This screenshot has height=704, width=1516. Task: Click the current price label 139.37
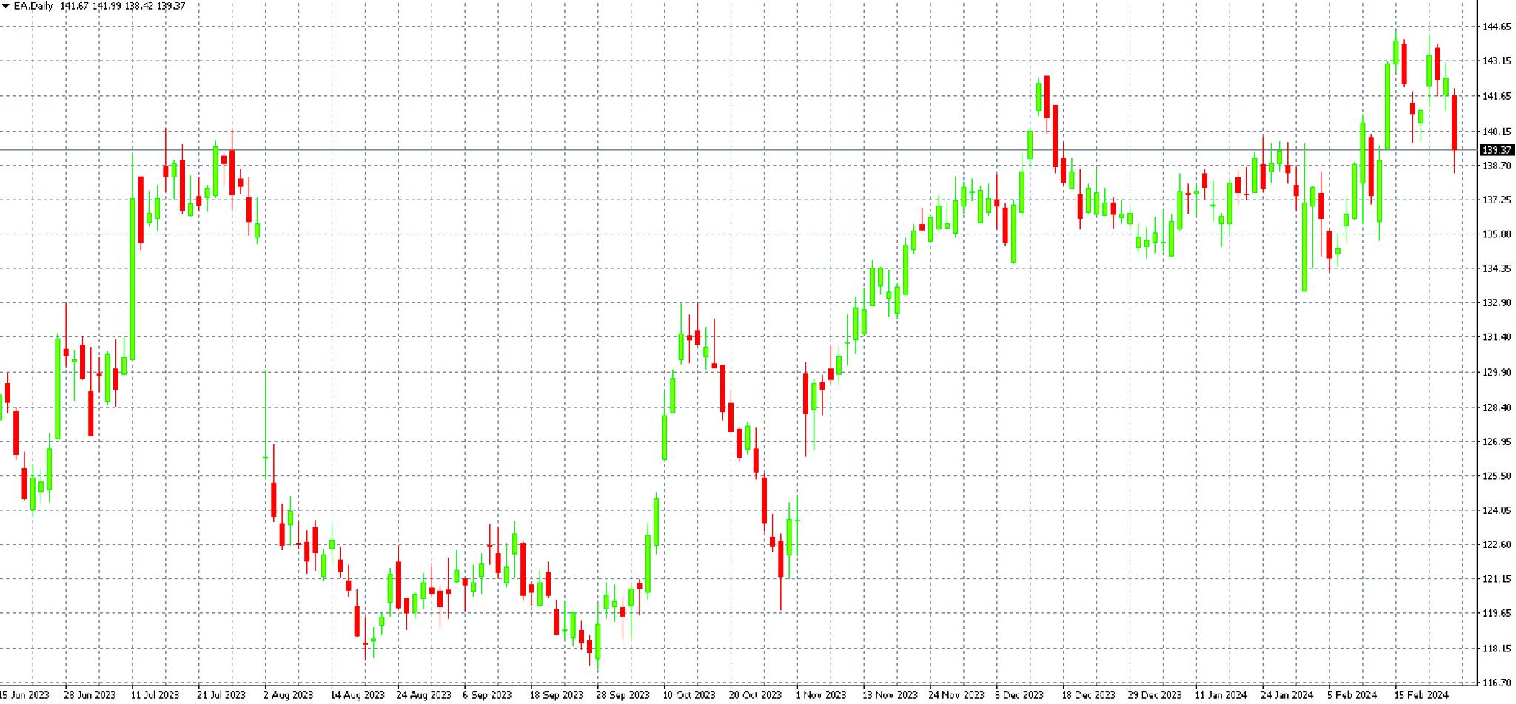(x=1497, y=150)
